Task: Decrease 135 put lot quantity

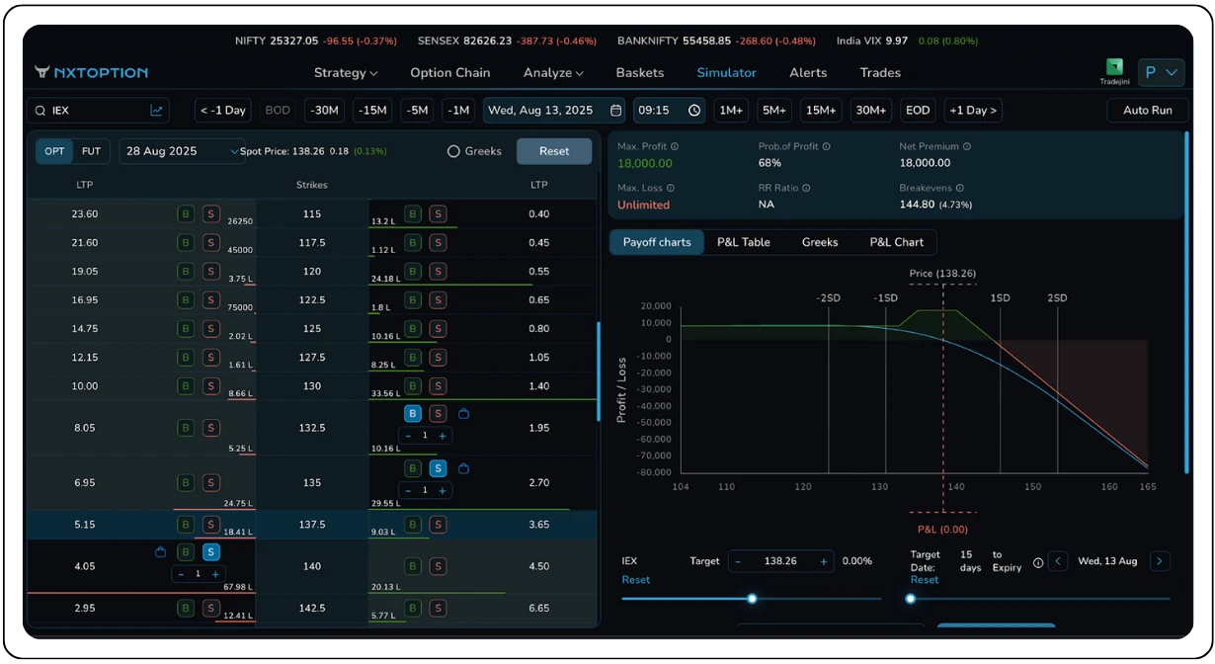Action: tap(408, 491)
